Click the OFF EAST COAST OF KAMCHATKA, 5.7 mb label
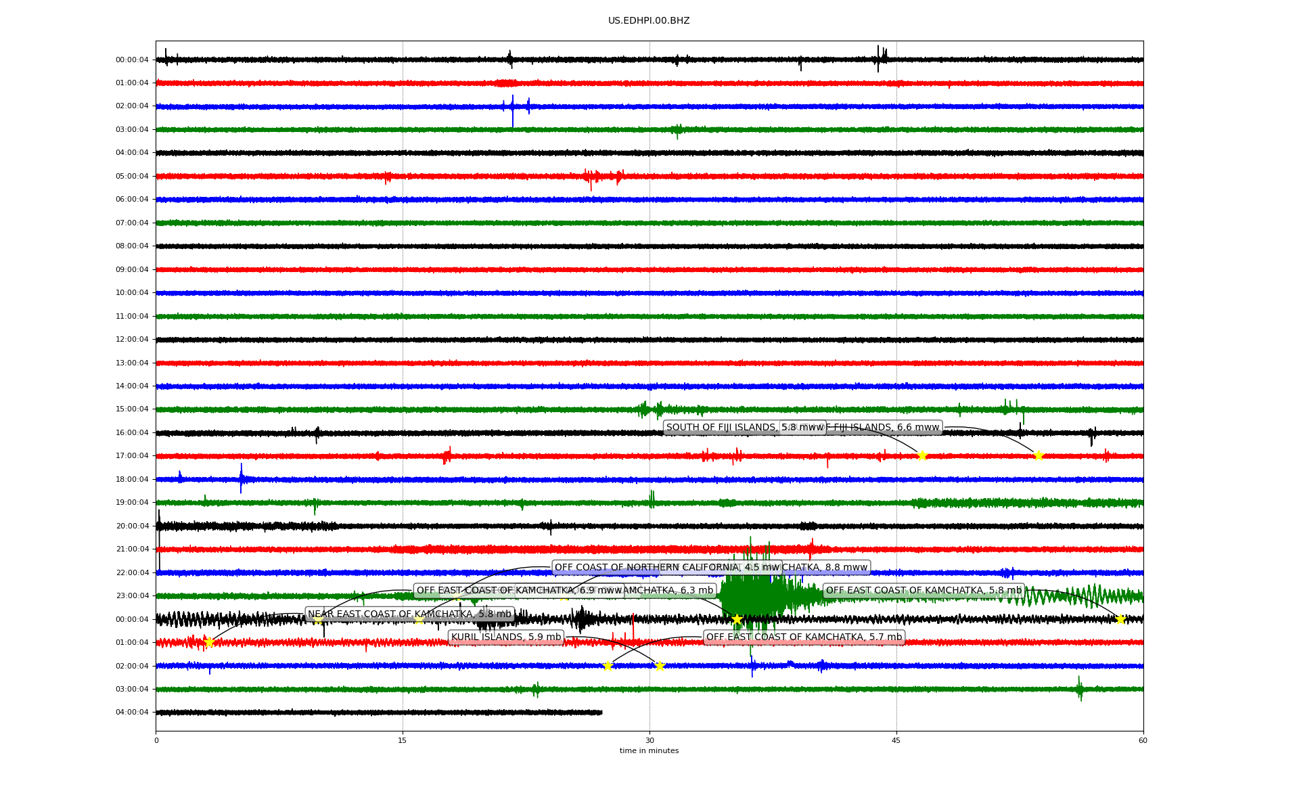Screen dimensions: 1299x812 pyautogui.click(x=804, y=637)
